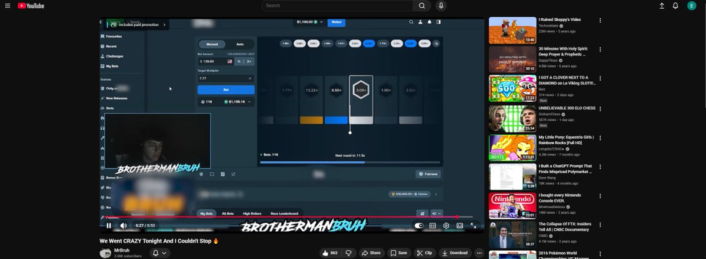Visit the Dave Wang channel name
Viewport: 706px width, 259px height.
548,178
